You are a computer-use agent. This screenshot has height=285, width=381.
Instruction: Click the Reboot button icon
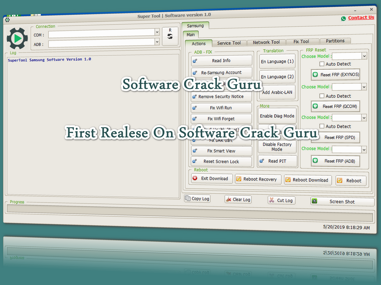tap(340, 180)
